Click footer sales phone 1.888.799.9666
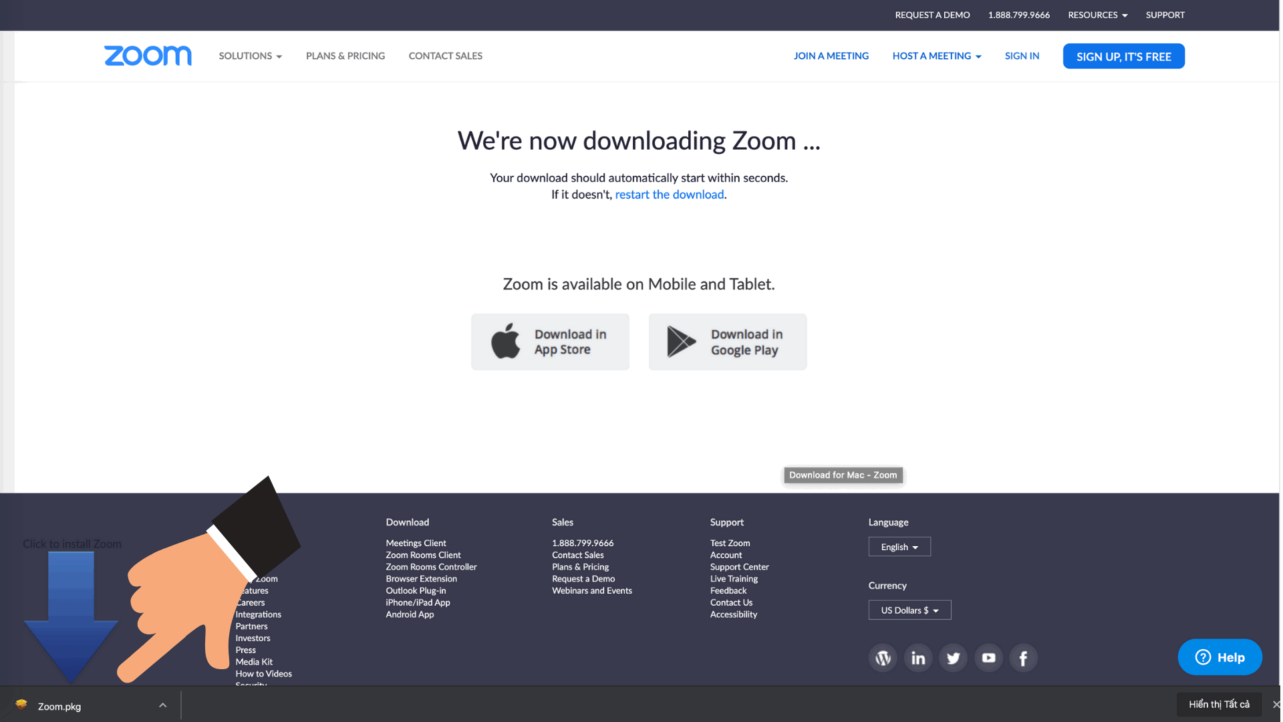This screenshot has width=1283, height=722. coord(583,544)
